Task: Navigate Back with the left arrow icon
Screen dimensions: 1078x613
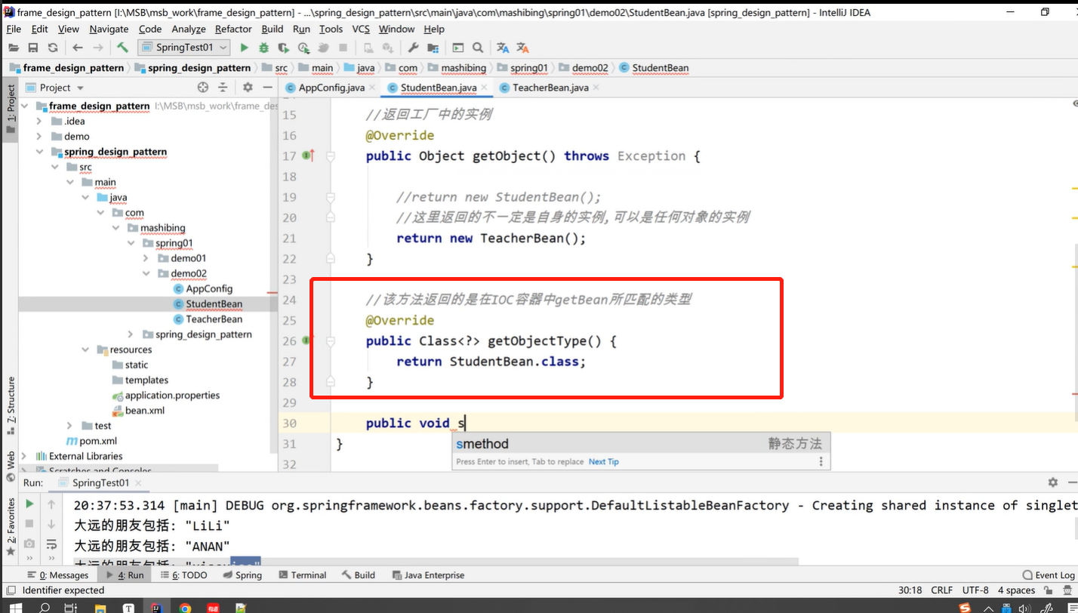Action: (x=77, y=48)
